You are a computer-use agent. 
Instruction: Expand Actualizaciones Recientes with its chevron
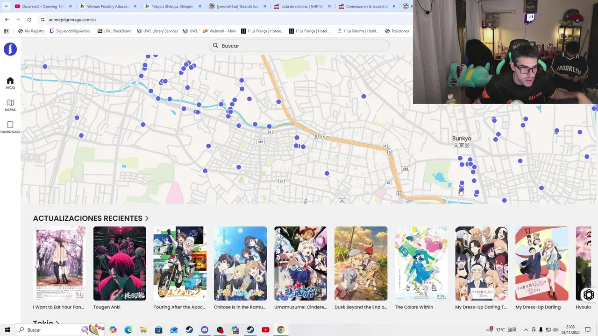click(147, 218)
